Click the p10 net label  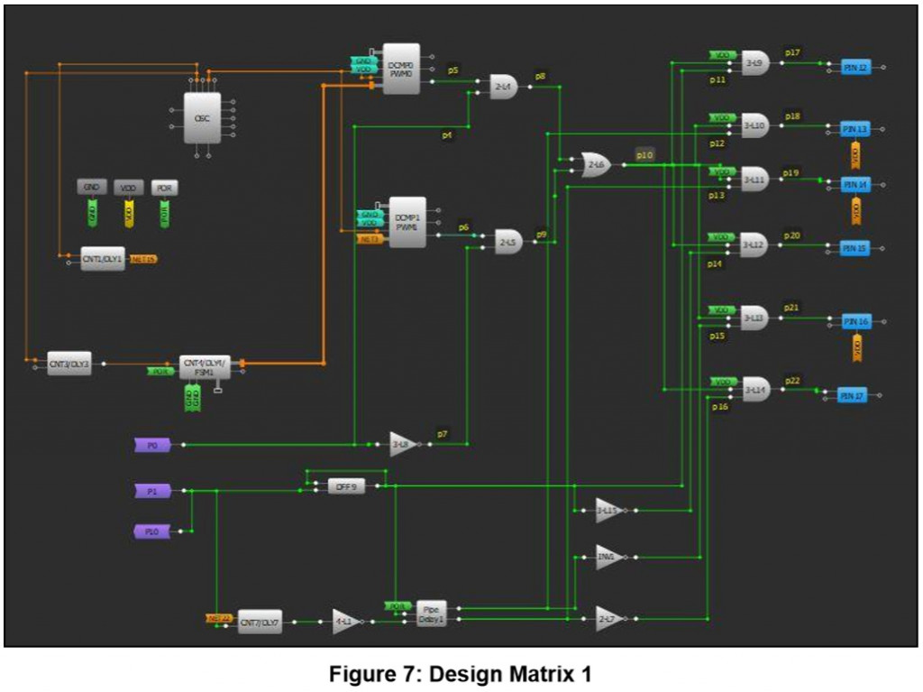pos(644,155)
